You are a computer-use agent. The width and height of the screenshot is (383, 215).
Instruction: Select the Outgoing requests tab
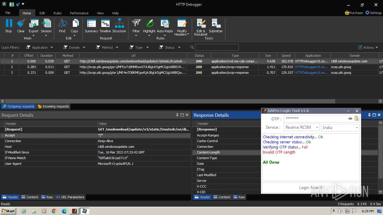pos(18,106)
